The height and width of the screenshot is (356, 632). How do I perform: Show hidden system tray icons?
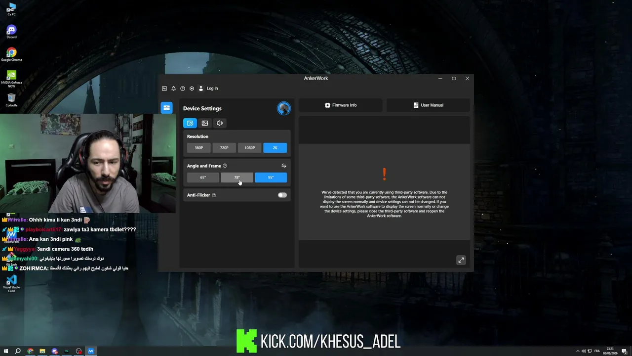[x=577, y=351]
